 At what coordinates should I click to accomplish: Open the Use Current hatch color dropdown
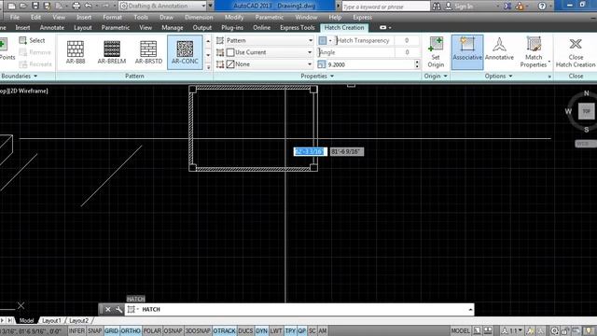point(270,52)
